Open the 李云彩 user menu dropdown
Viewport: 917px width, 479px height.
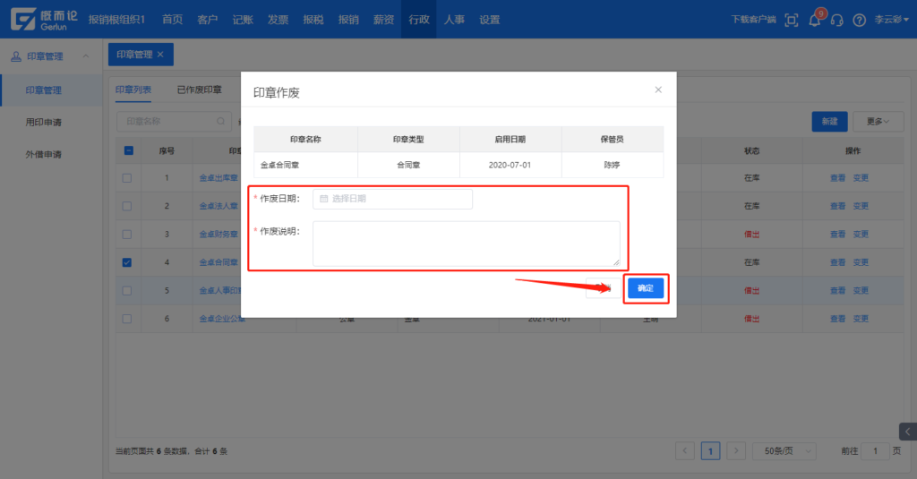tap(891, 20)
